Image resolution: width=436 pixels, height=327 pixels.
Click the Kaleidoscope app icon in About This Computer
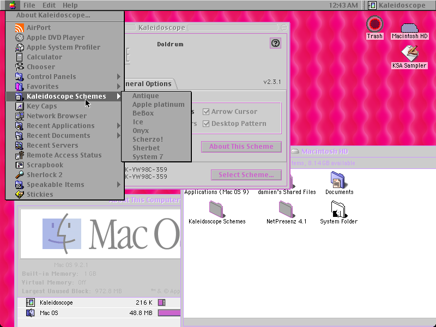pos(31,302)
